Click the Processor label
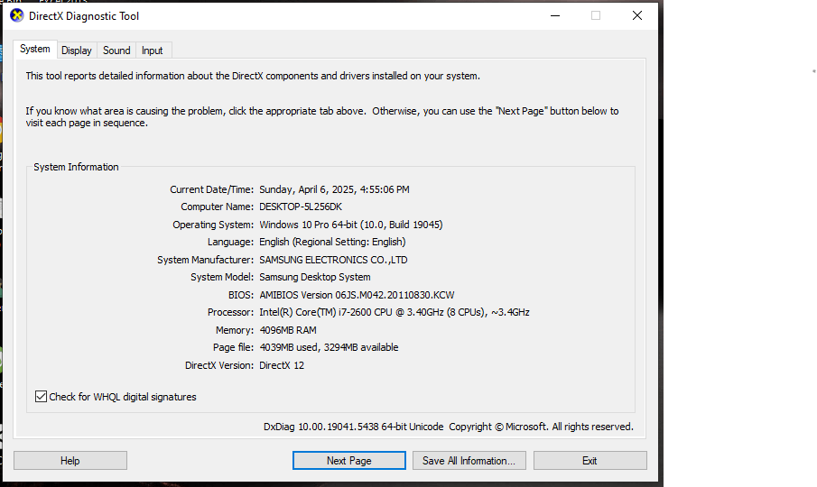The image size is (817, 487). click(x=230, y=312)
